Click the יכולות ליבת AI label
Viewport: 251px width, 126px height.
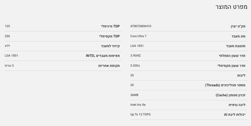tap(235, 115)
